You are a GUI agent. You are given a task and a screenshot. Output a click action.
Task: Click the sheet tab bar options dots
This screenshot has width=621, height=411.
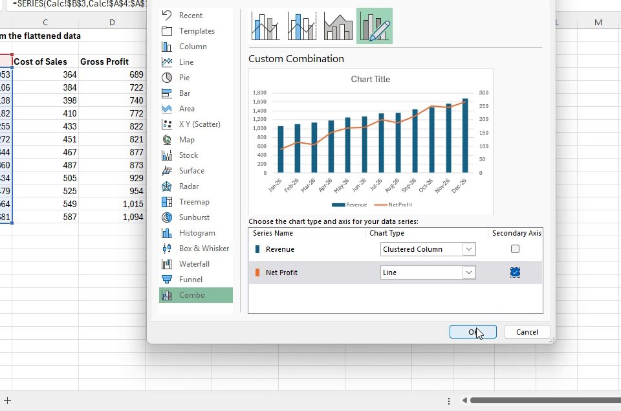coord(449,401)
